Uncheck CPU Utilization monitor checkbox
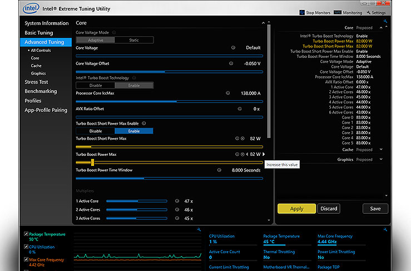 pyautogui.click(x=26, y=247)
